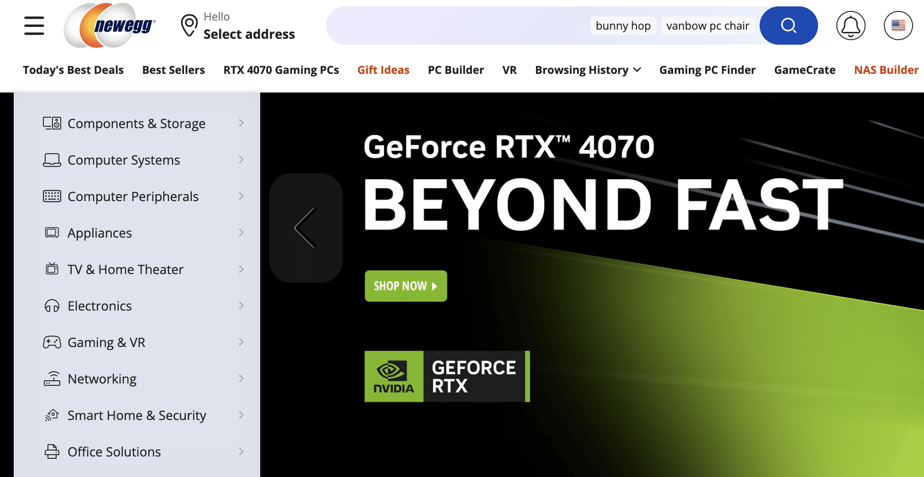Click the US flag country icon
The image size is (924, 477).
898,26
